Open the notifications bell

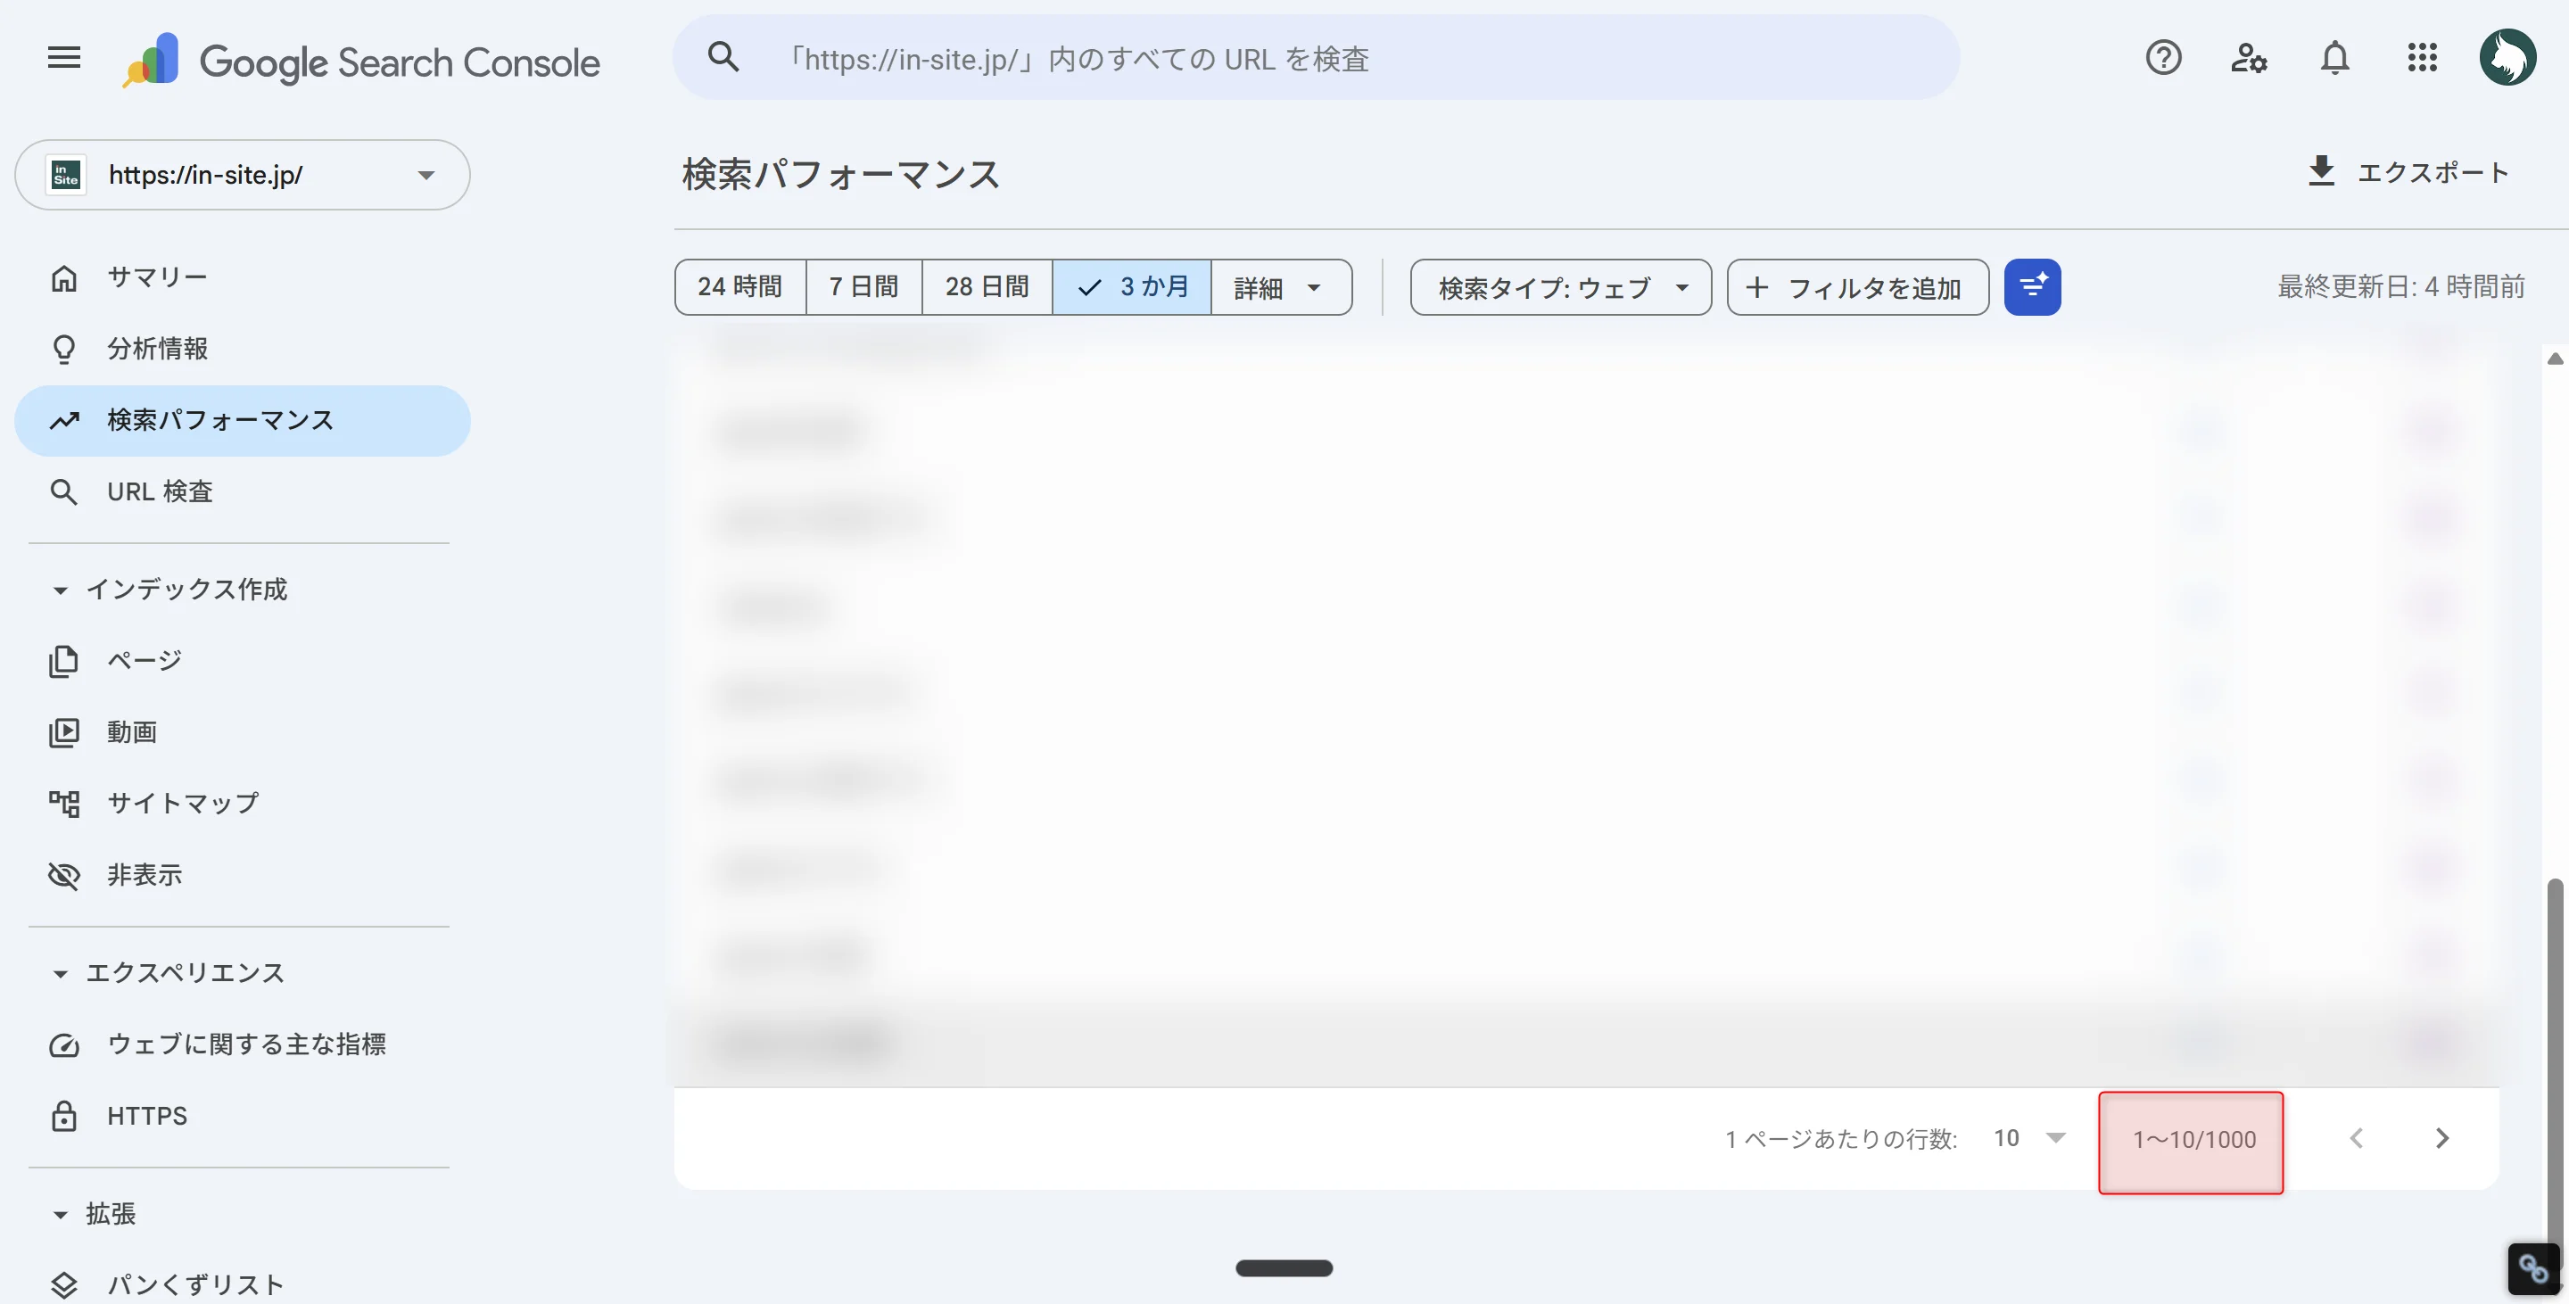click(x=2334, y=58)
